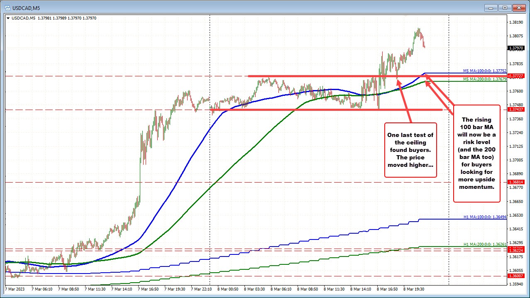This screenshot has width=530, height=298.
Task: Click the USDCAD,M5 title bar text
Action: click(x=26, y=7)
